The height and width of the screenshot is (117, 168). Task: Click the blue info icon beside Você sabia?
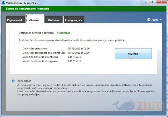pyautogui.click(x=13, y=81)
